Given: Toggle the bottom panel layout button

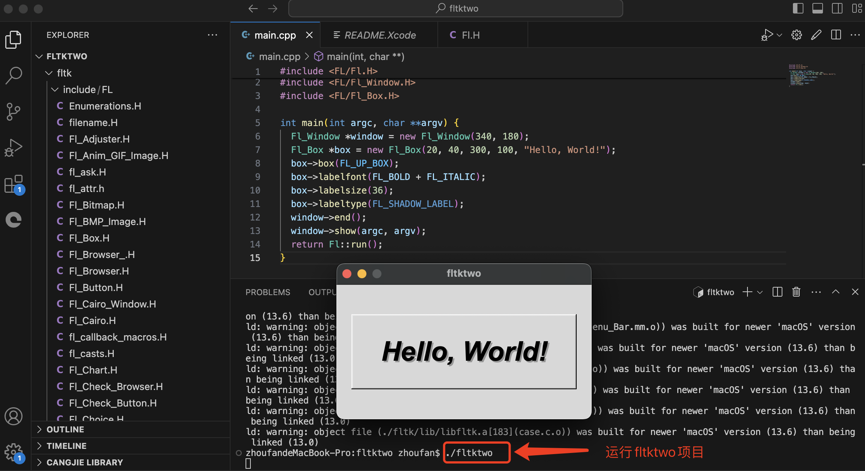Looking at the screenshot, I should (x=818, y=9).
